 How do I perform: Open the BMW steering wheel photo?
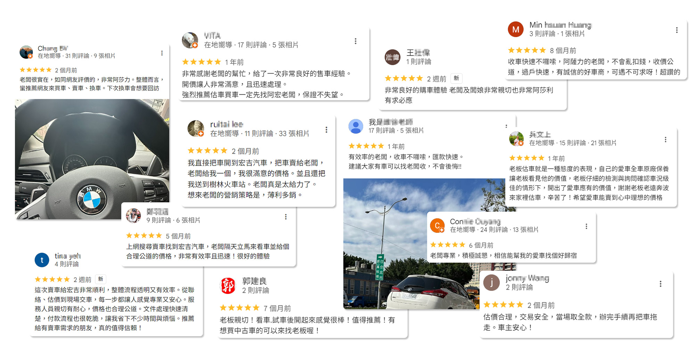coord(92,159)
